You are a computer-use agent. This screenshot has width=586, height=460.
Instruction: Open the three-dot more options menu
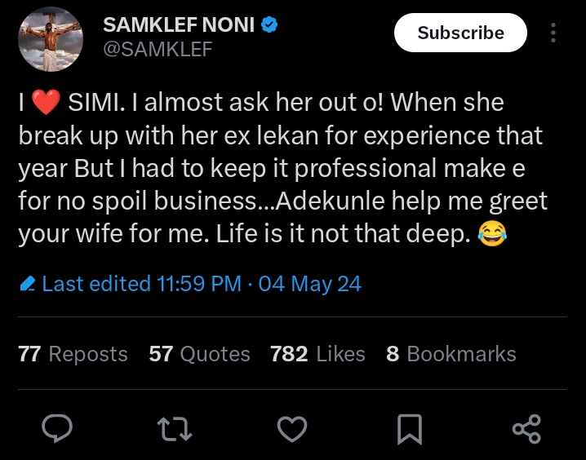553,33
